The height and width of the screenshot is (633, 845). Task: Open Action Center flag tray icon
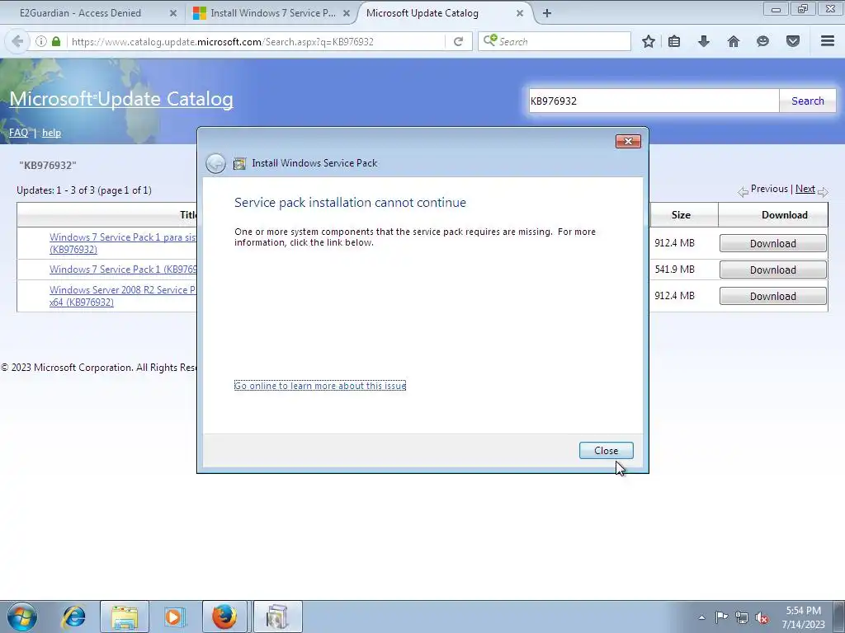(x=721, y=617)
